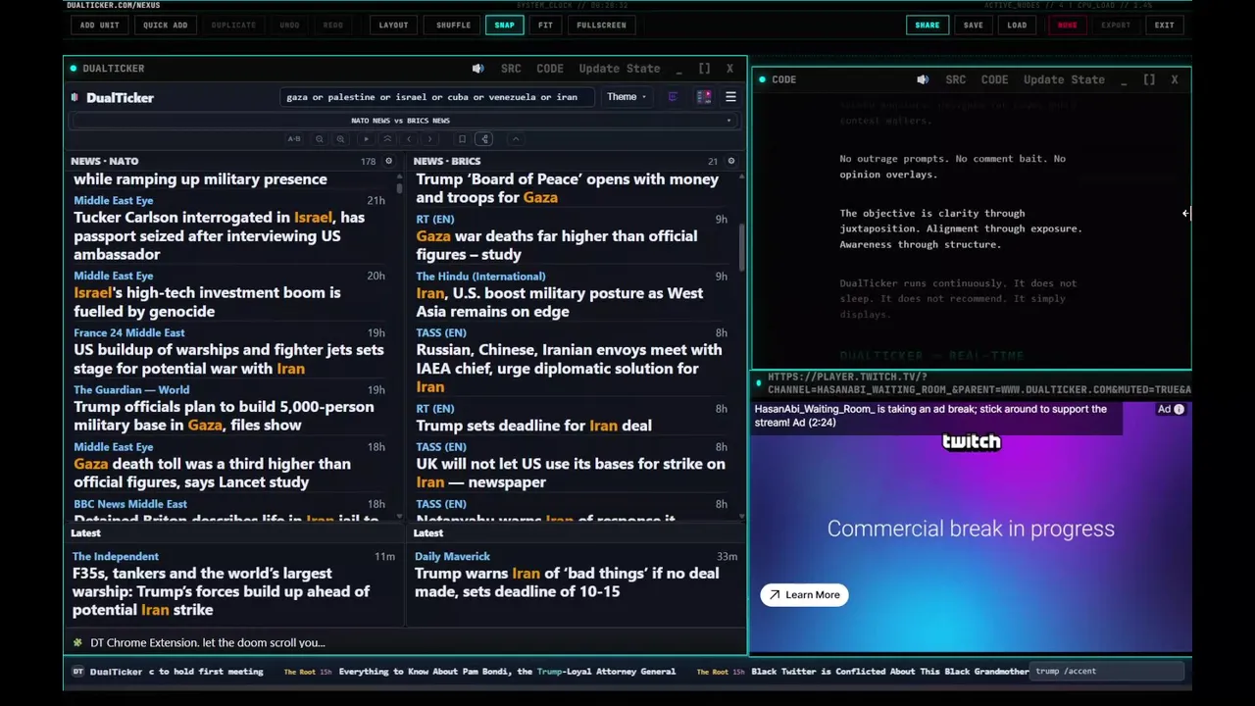This screenshot has height=706, width=1255.
Task: Open the Twitch icon in DualTicker header
Action: point(673,97)
